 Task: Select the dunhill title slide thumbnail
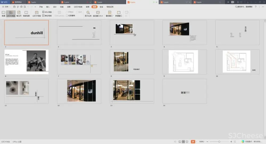27,32
